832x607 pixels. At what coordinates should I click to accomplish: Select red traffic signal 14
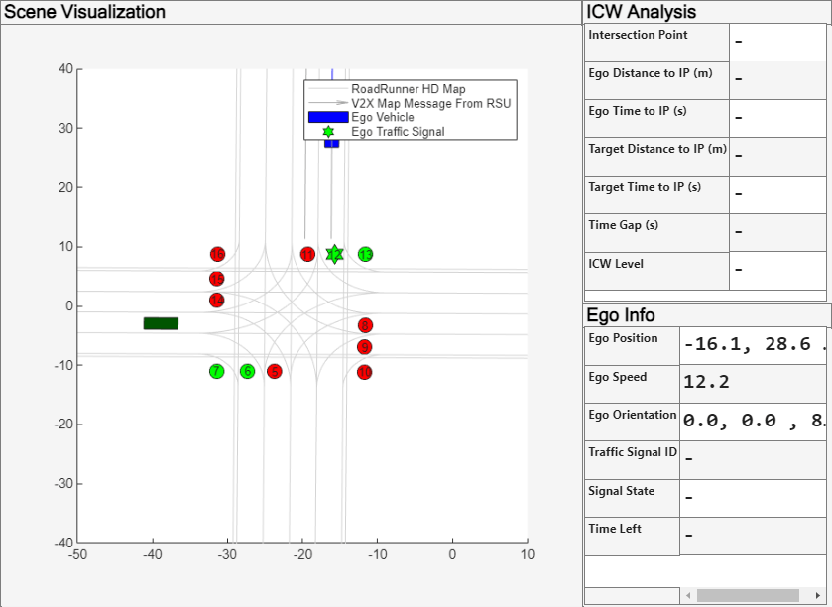pyautogui.click(x=217, y=300)
